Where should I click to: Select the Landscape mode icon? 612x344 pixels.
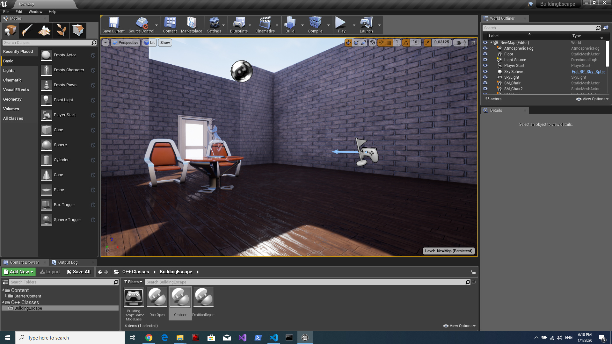44,31
